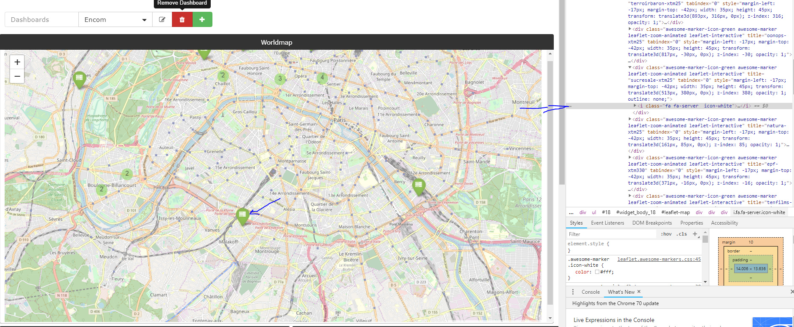794x327 pixels.
Task: Collapse the sucresale-xtm25 marker div node
Action: tap(630, 67)
